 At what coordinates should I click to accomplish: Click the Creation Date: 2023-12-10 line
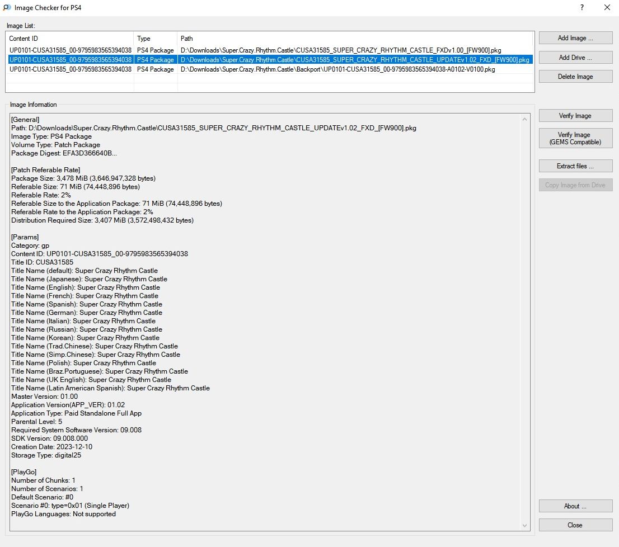point(51,447)
